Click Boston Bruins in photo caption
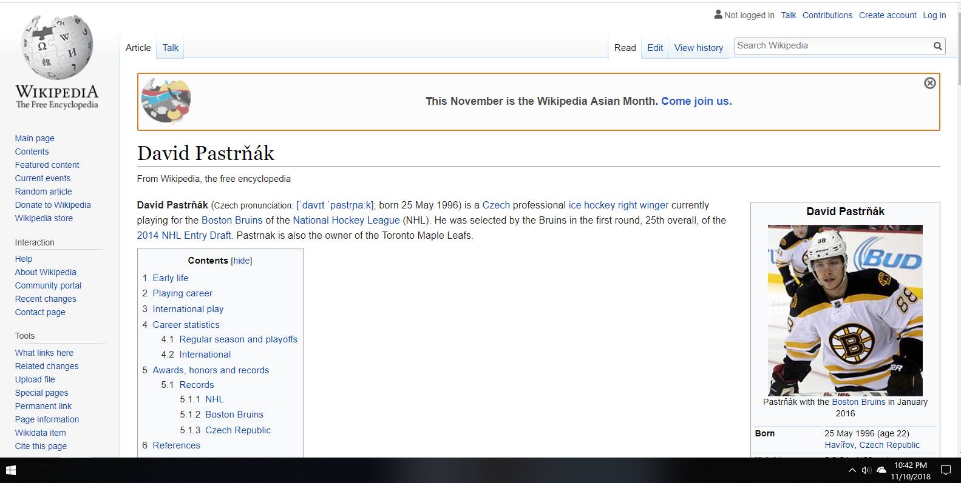 coord(858,402)
